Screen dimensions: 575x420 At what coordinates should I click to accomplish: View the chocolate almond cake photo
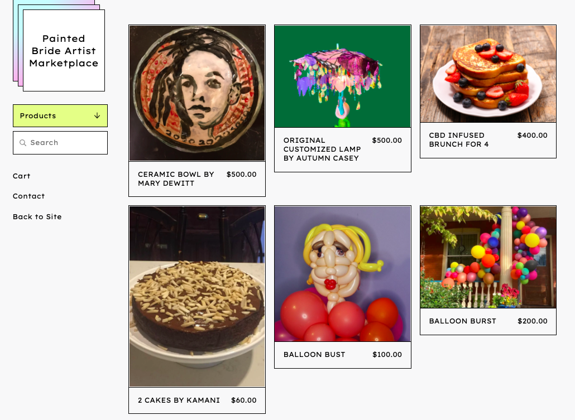(x=197, y=297)
